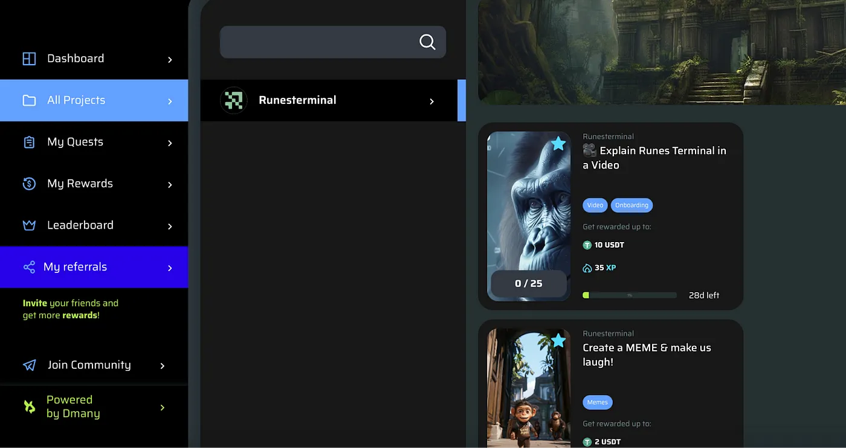Click the search magnifier icon
This screenshot has width=846, height=448.
click(x=427, y=42)
